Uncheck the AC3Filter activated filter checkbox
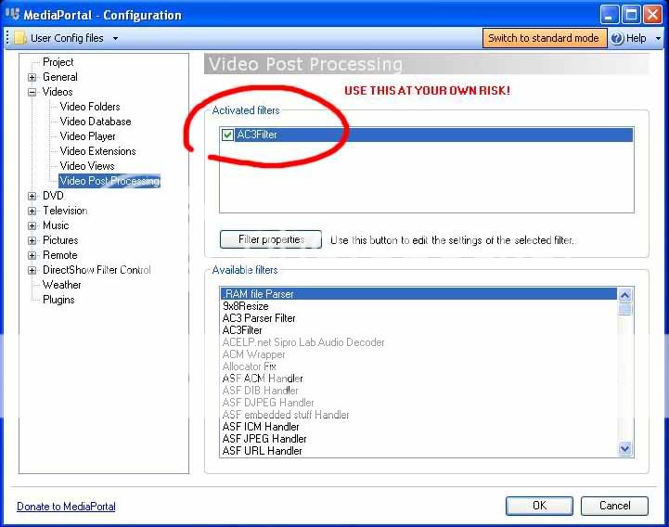 click(x=228, y=135)
